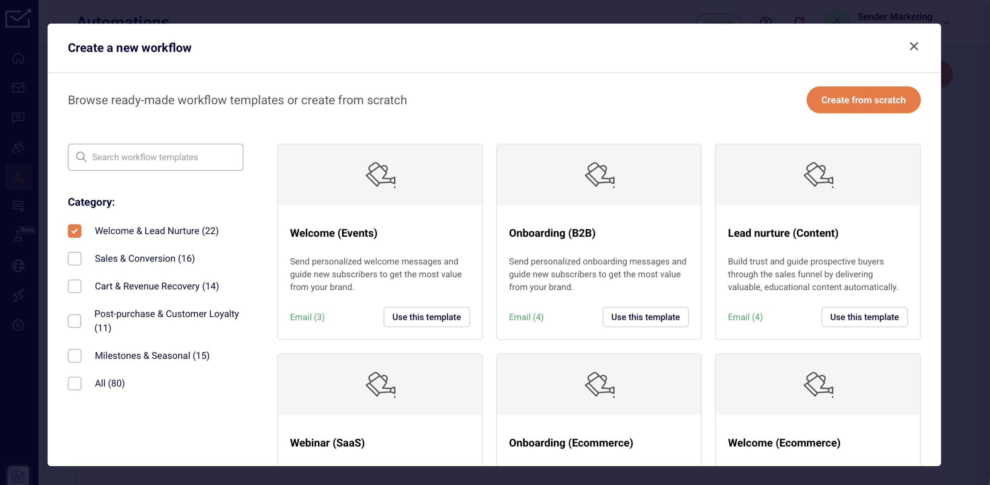Use the Onboarding (B2B) template
990x485 pixels.
pos(645,317)
